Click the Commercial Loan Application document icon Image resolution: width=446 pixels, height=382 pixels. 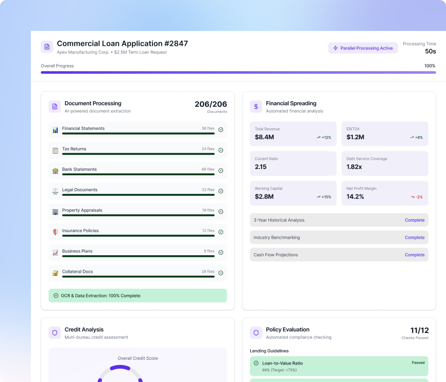[47, 47]
